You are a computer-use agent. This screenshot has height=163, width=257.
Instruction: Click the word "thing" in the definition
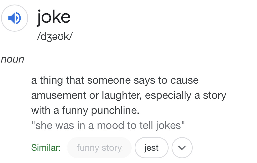pos(51,81)
